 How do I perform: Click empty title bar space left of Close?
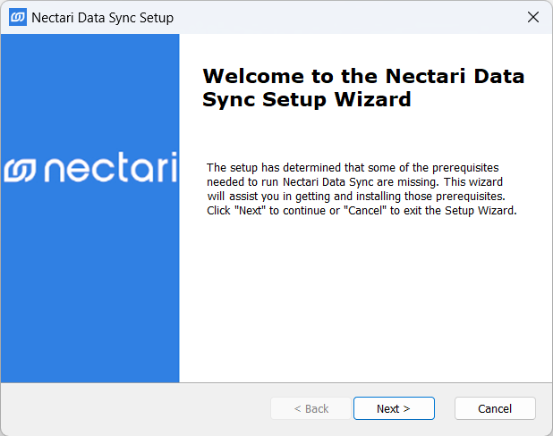(x=358, y=17)
